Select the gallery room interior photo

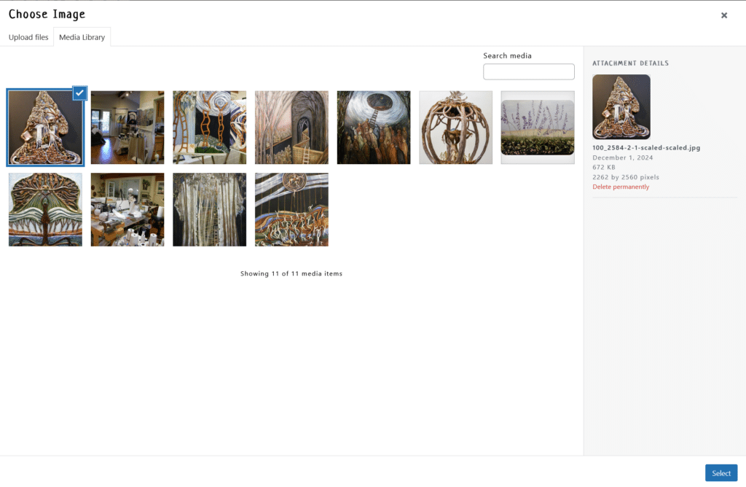127,128
